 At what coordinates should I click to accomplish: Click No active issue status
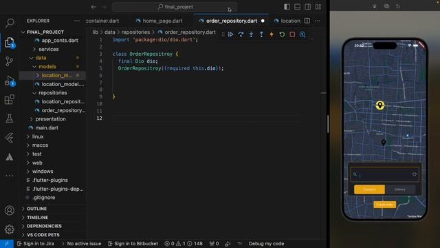[81, 243]
